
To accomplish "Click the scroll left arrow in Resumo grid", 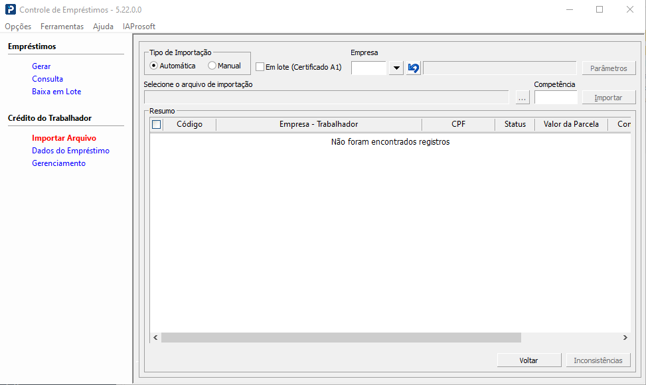I will (x=155, y=338).
